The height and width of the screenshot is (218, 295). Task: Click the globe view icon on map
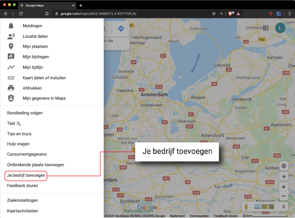coord(284,166)
